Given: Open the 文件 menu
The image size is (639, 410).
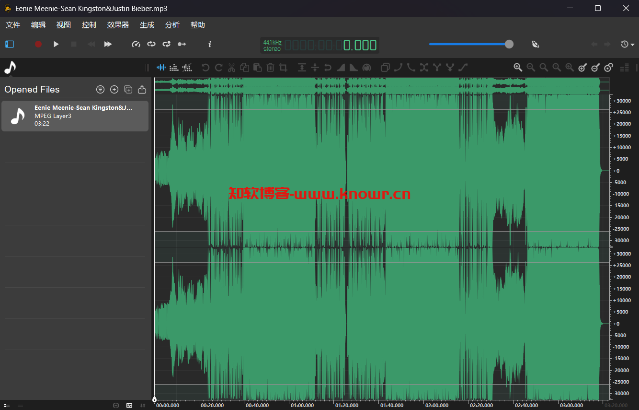Looking at the screenshot, I should (13, 25).
